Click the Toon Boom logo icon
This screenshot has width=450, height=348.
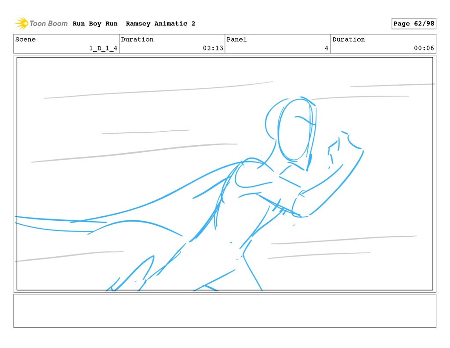(22, 23)
